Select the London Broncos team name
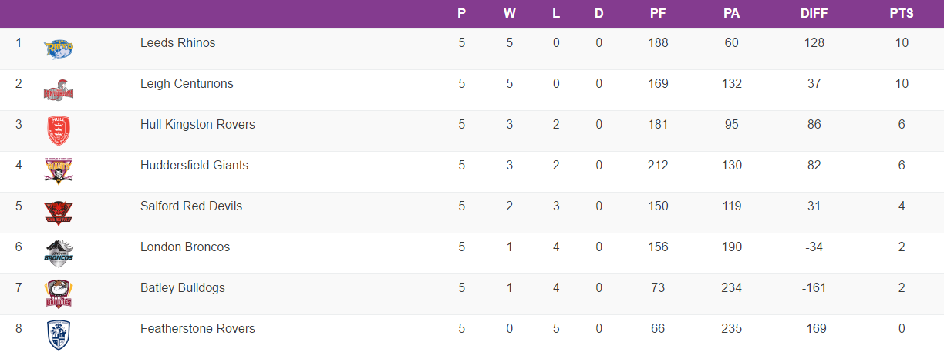The width and height of the screenshot is (944, 359). click(185, 247)
